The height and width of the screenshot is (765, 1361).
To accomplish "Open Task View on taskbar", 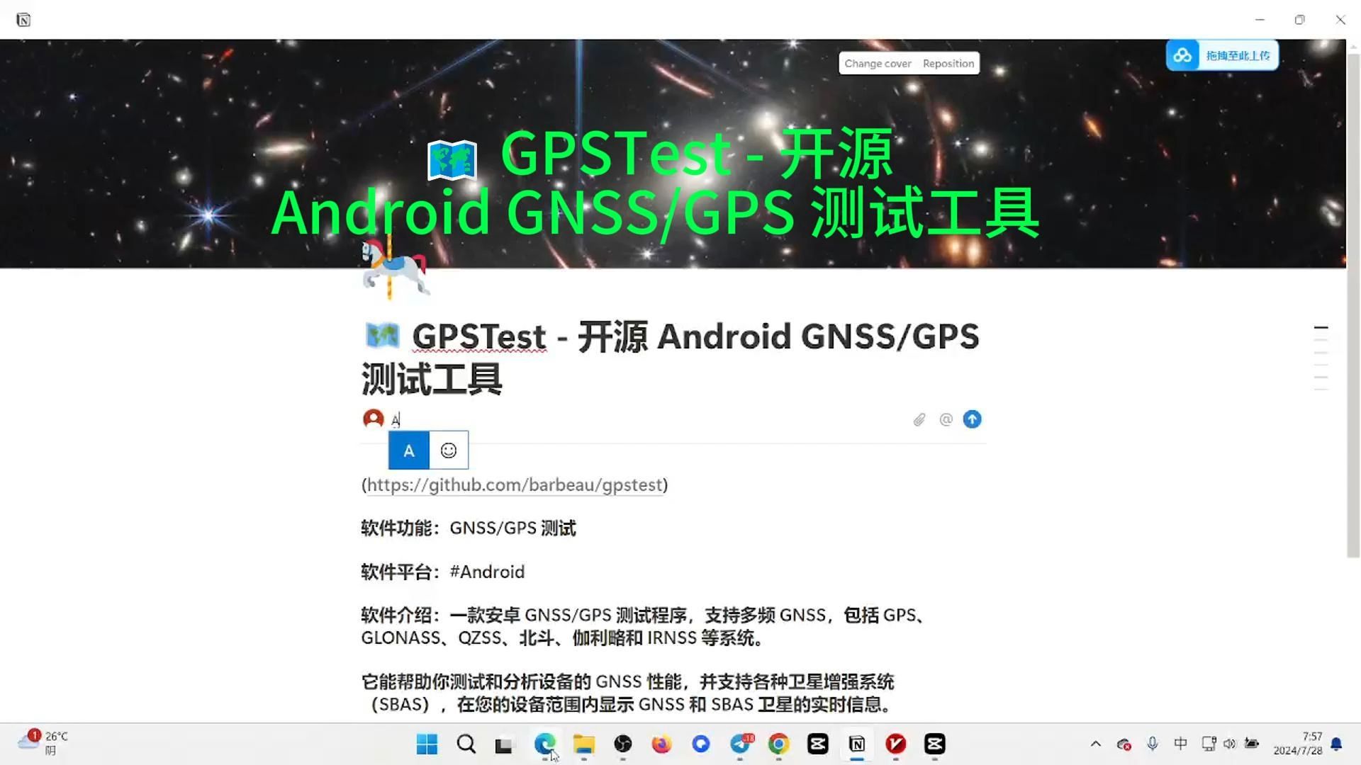I will 503,744.
